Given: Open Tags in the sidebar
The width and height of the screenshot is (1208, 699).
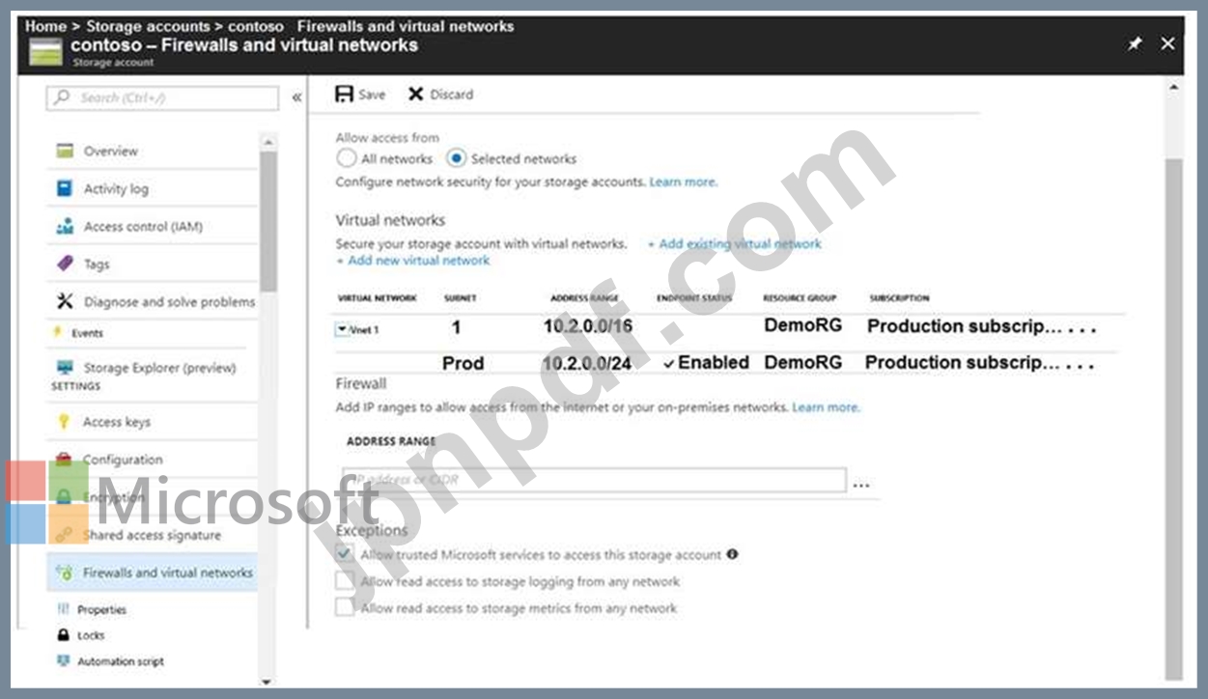Looking at the screenshot, I should coord(97,265).
